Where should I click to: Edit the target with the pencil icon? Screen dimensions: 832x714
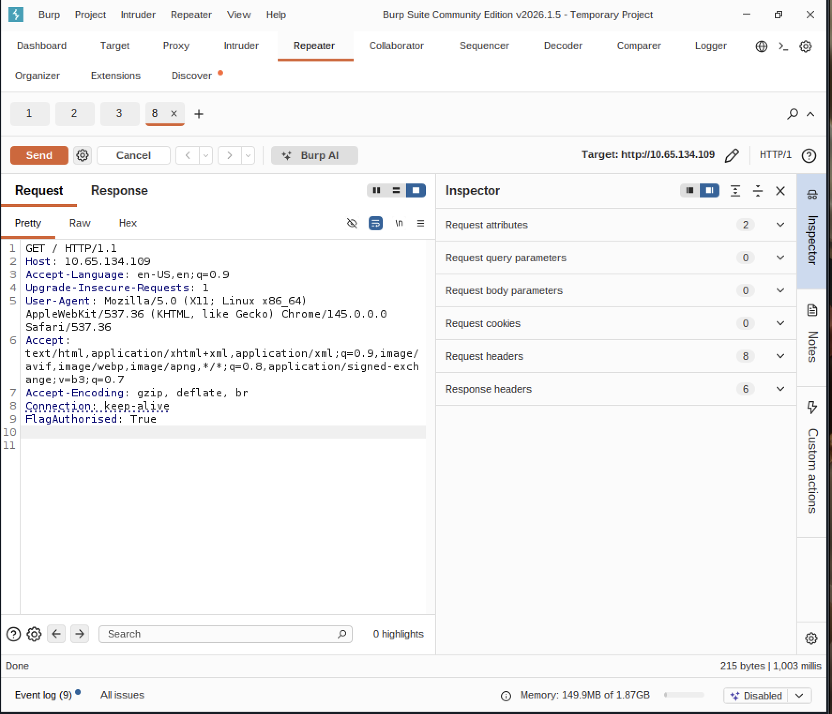(x=732, y=155)
